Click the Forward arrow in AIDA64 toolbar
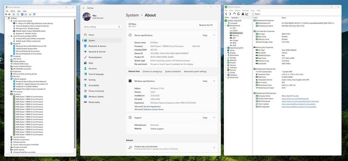Screen dimensions: 348x161 [230, 14]
